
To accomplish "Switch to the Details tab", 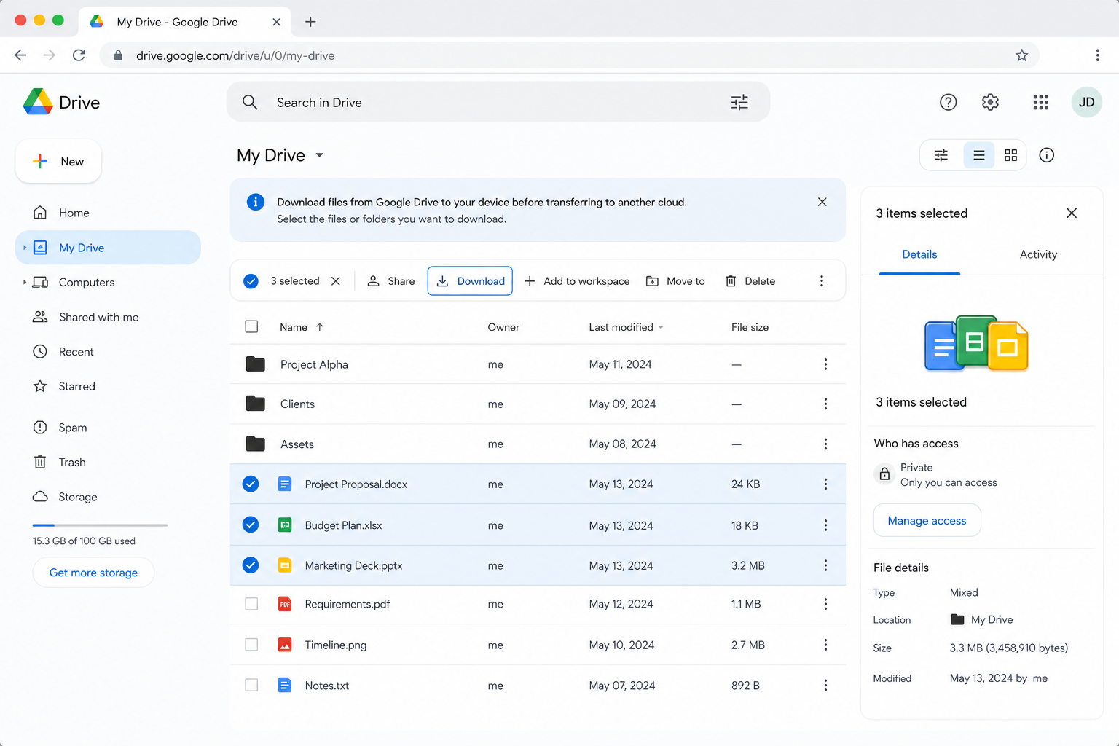I will click(x=919, y=254).
